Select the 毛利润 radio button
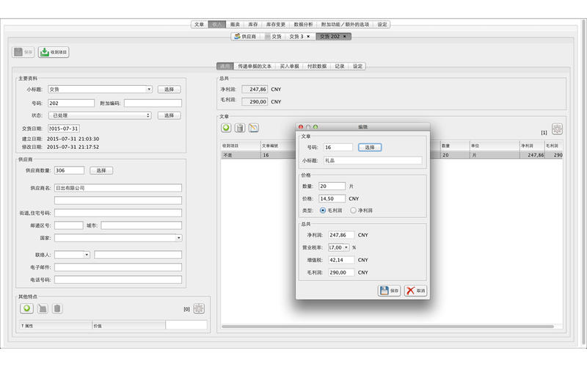 point(323,211)
